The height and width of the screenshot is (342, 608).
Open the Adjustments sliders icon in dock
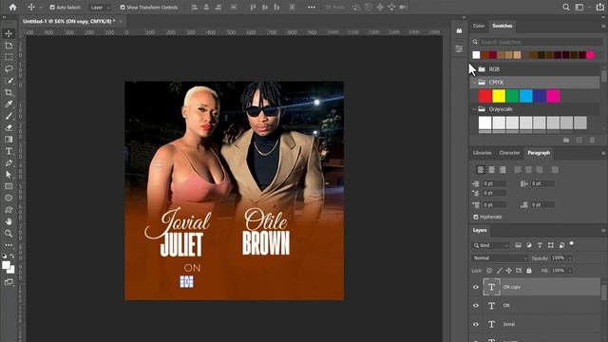pos(459,48)
